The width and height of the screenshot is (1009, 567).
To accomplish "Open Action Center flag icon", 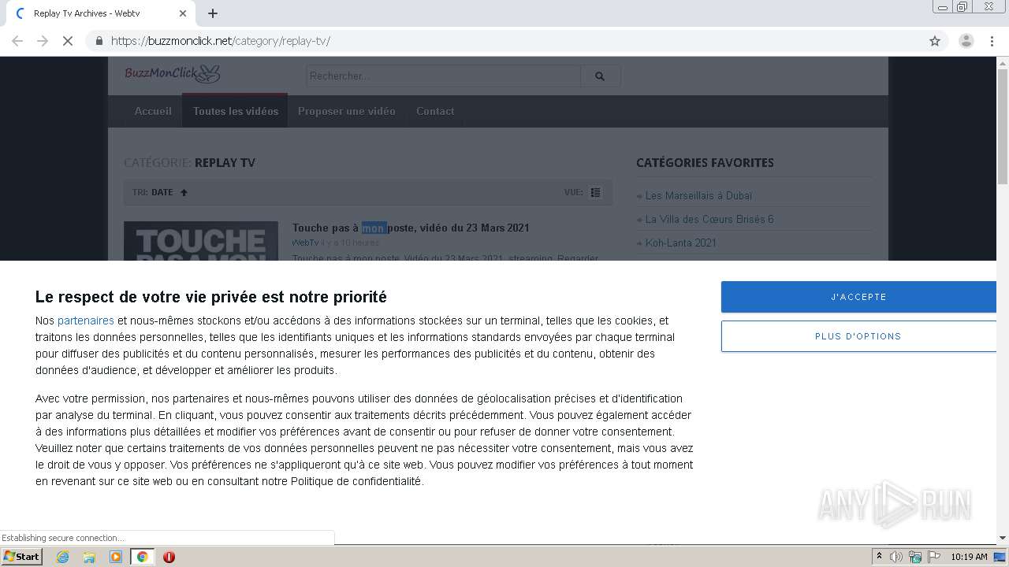I will tap(934, 557).
